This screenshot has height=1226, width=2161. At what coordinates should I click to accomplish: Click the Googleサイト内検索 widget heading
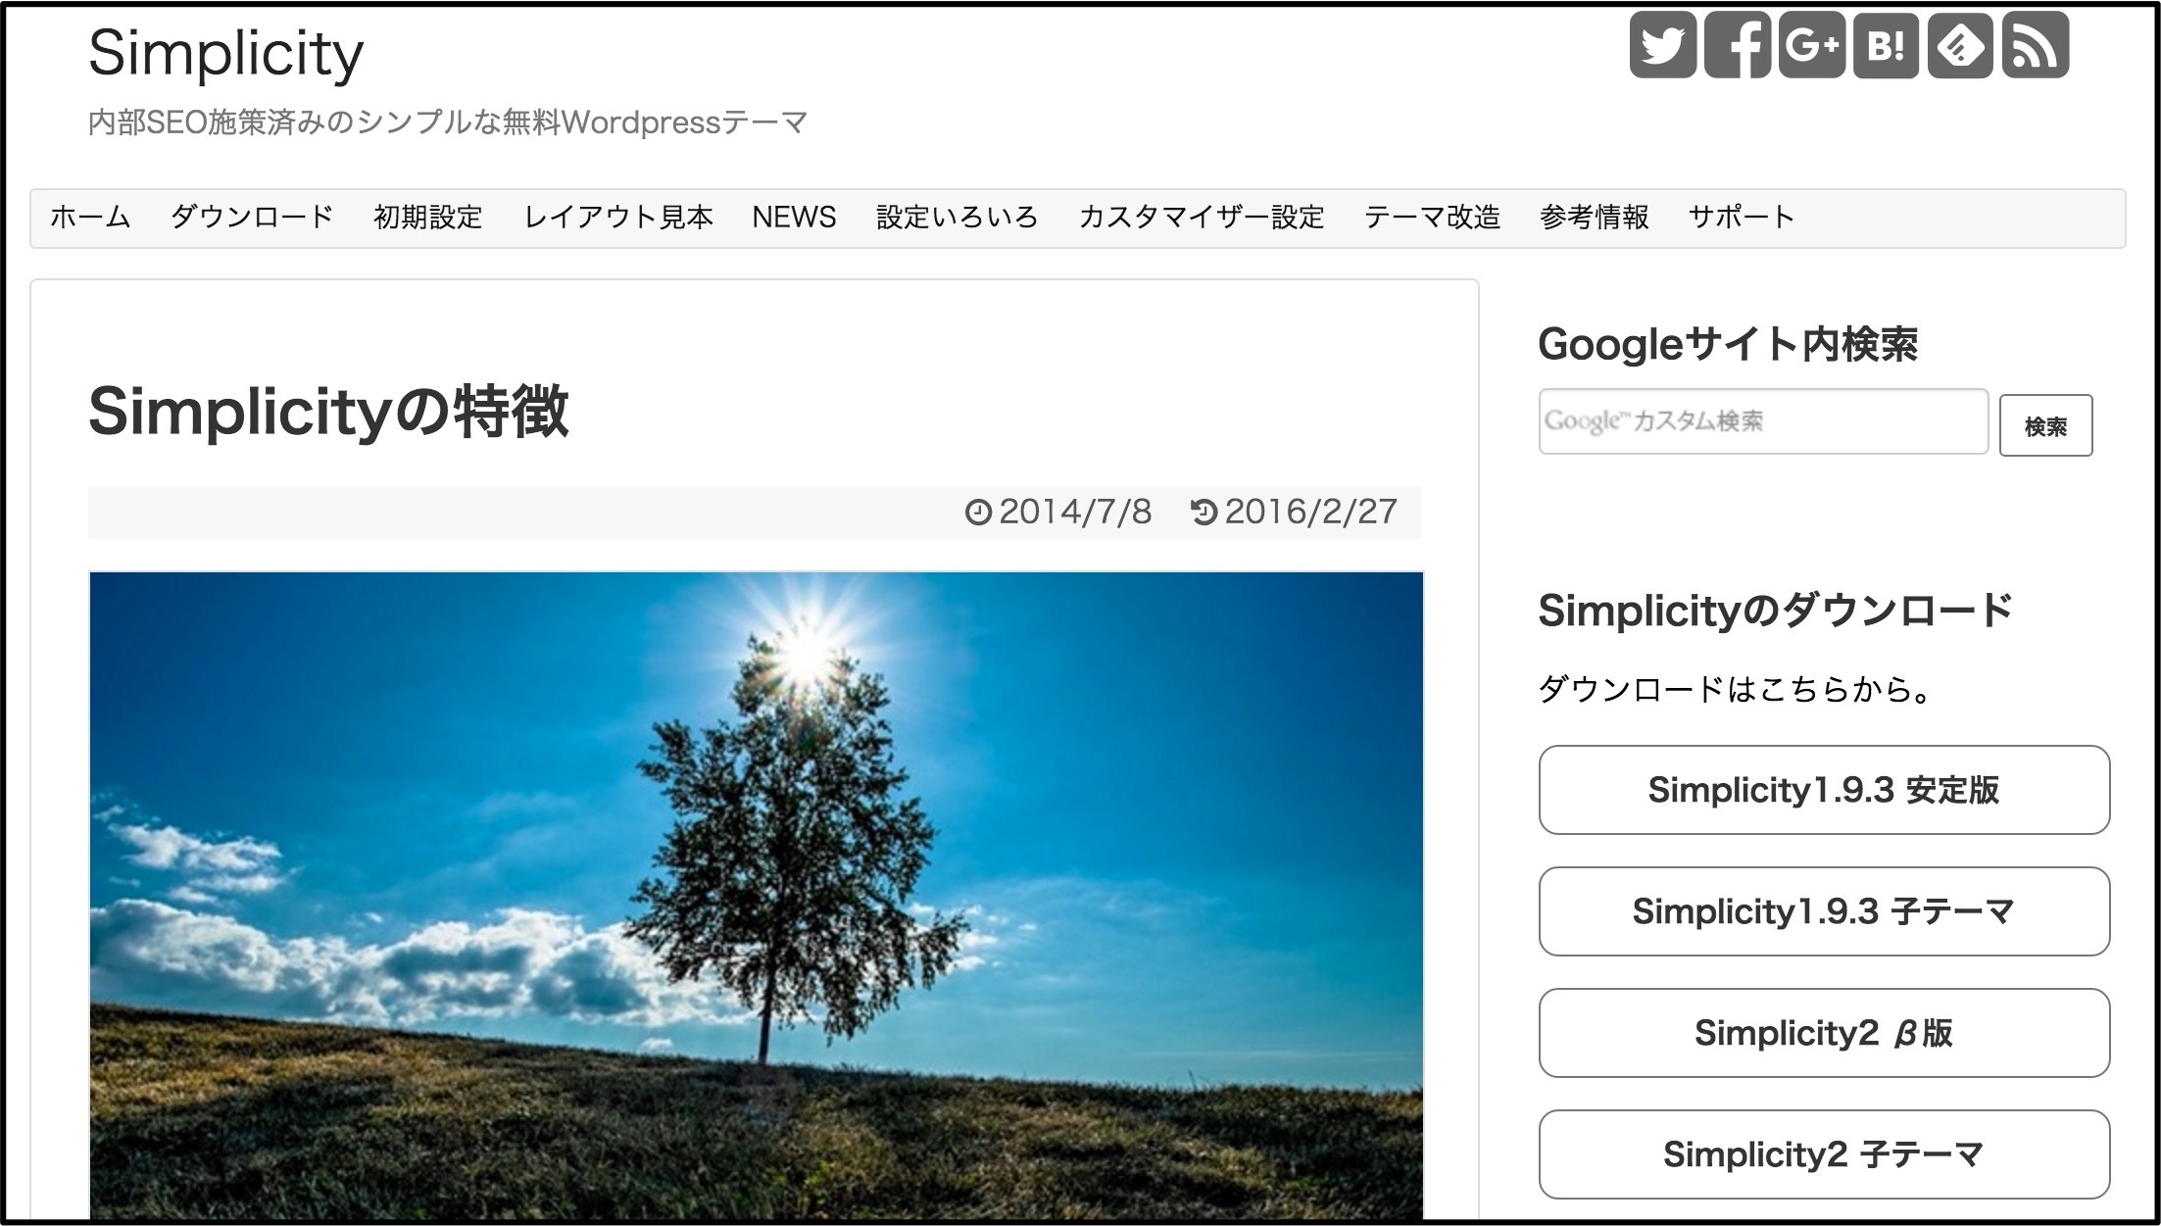1728,345
